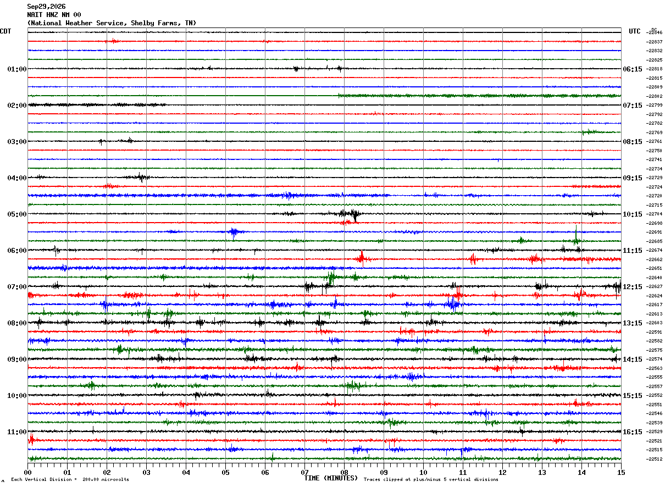Click the UTC timezone header
665x487 pixels.
point(635,31)
